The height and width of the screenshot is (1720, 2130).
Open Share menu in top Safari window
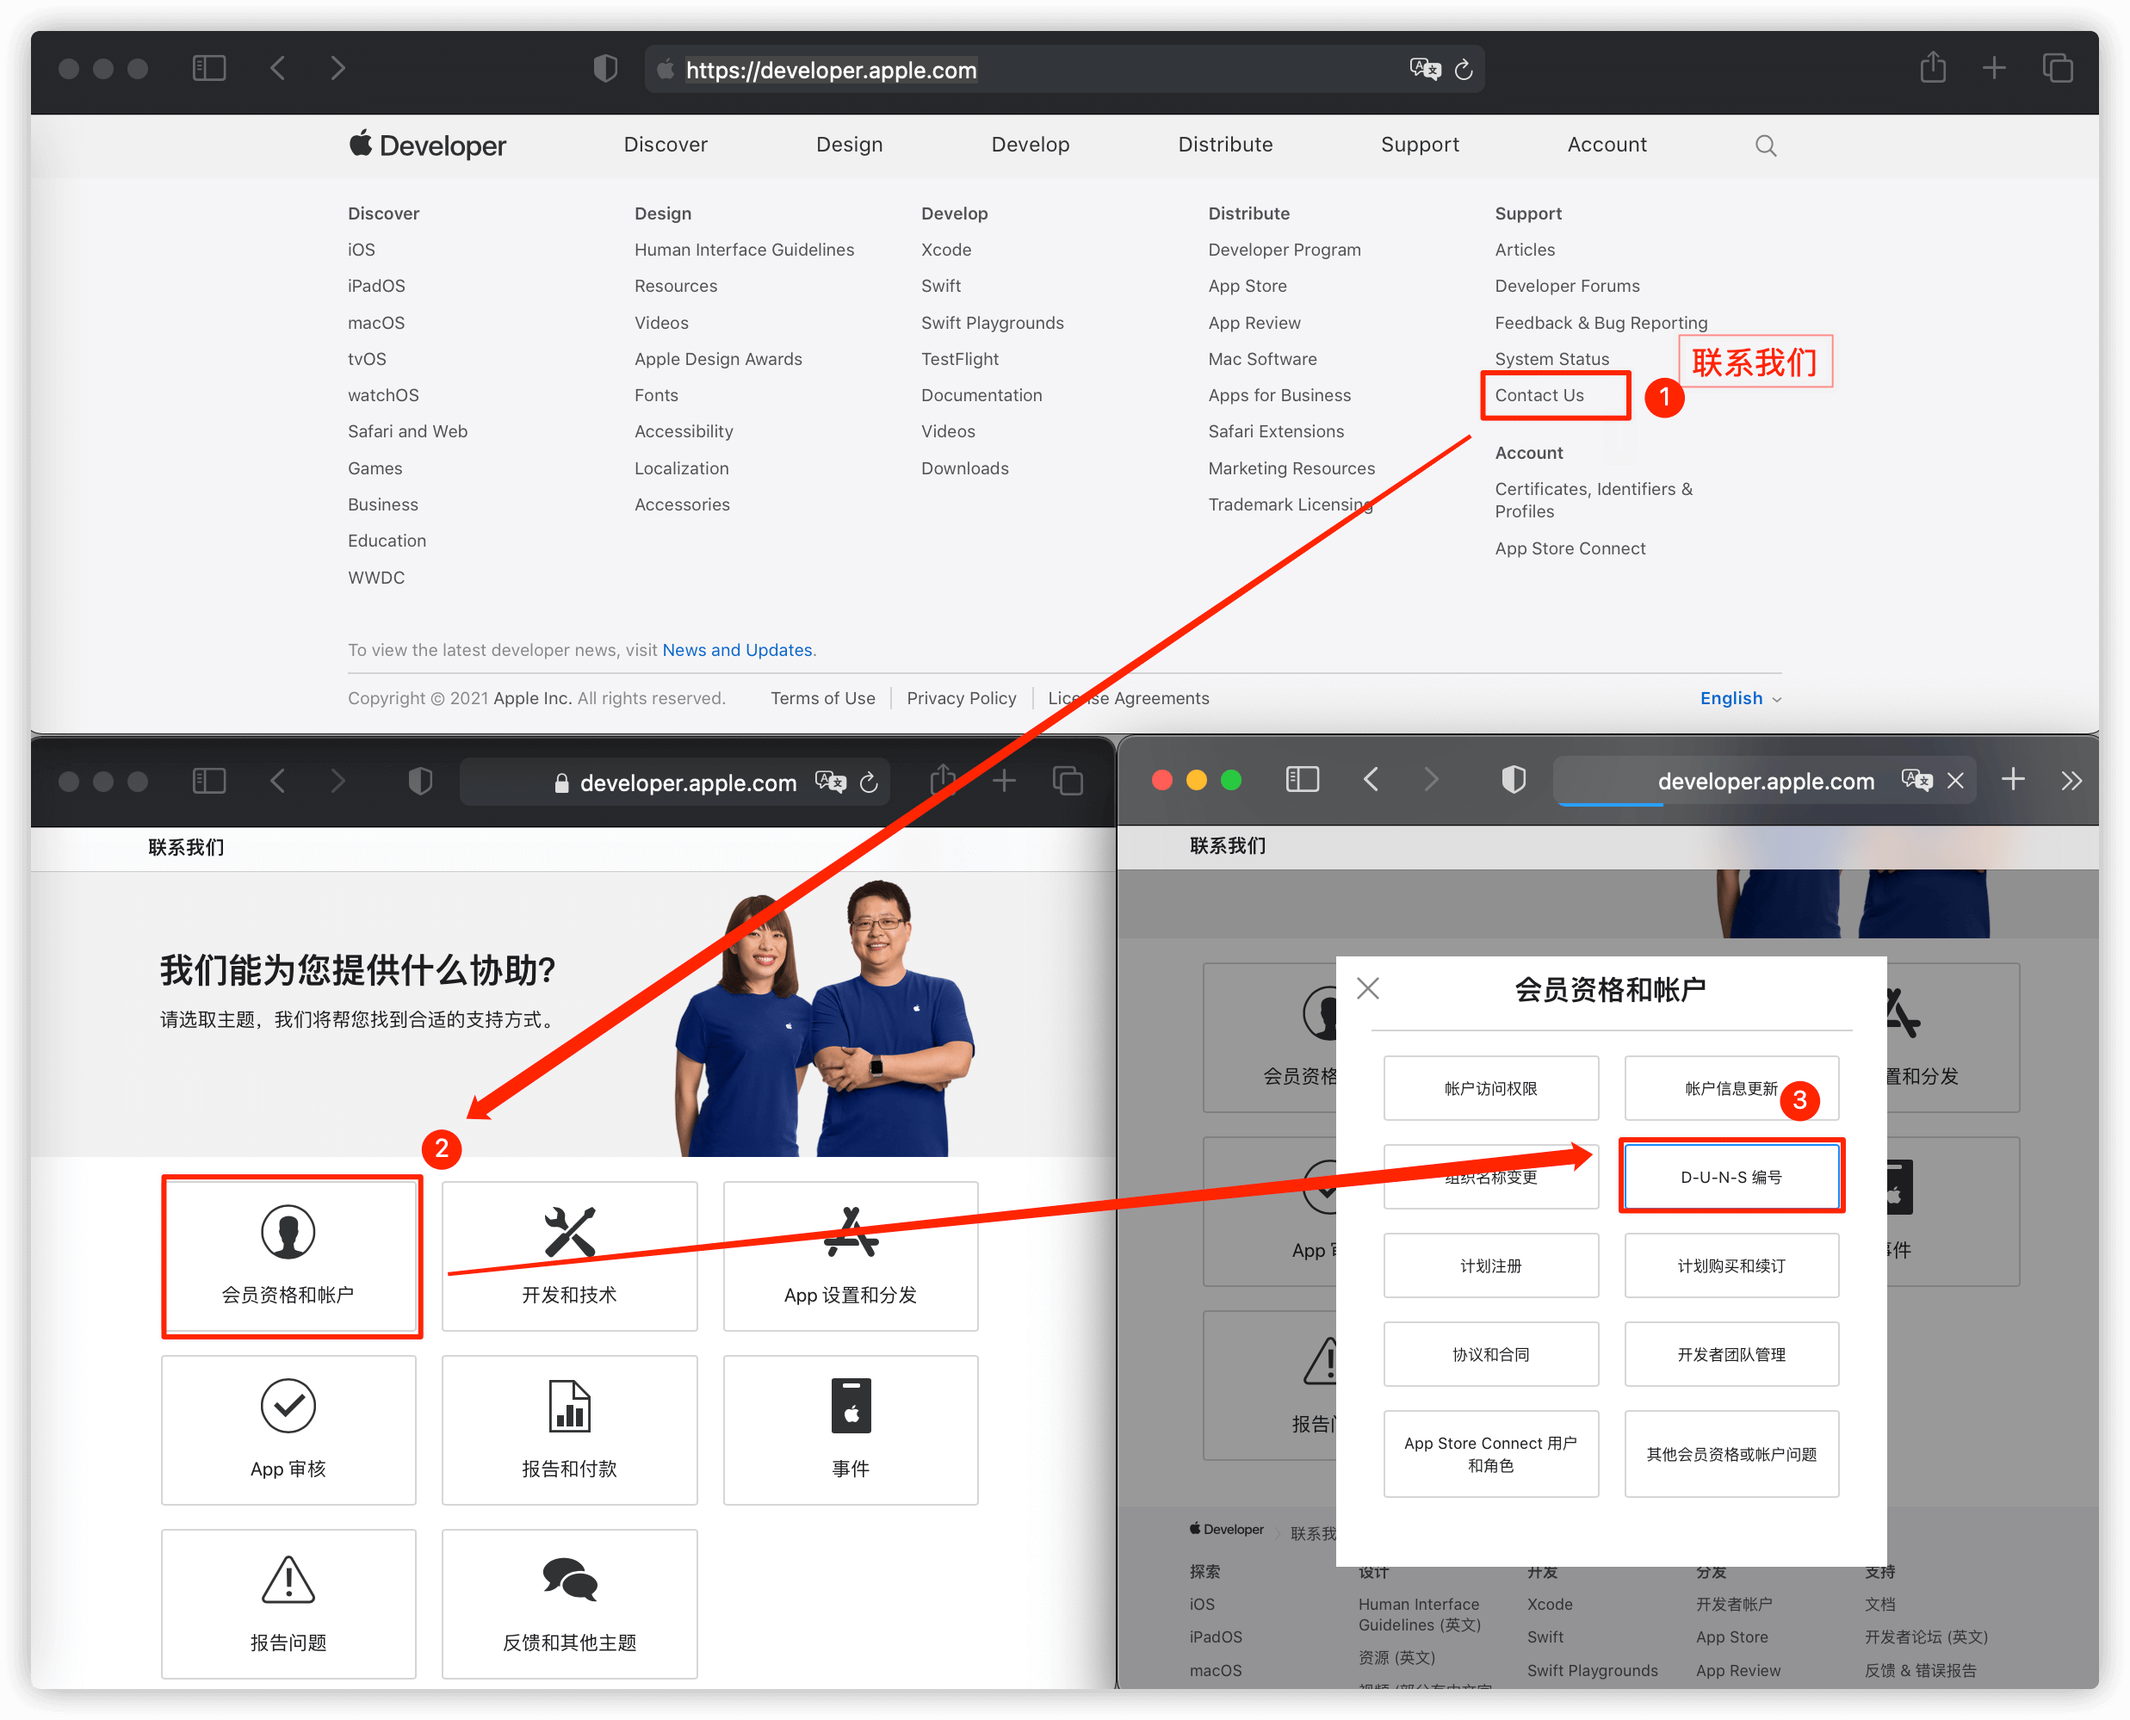point(1932,67)
